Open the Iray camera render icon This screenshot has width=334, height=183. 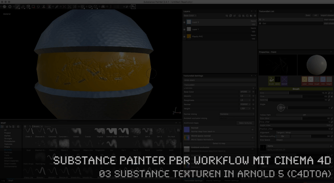[x=103, y=7]
